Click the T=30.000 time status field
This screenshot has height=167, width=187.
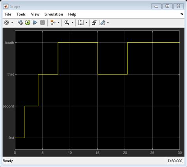[x=175, y=161]
